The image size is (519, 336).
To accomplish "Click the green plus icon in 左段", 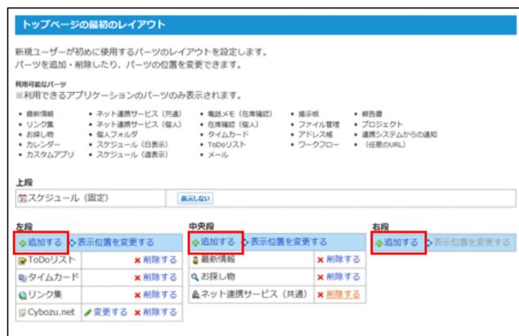I will pos(23,243).
